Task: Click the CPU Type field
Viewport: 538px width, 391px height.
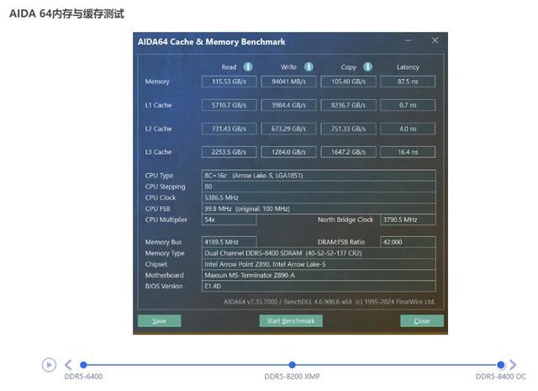Action: pyautogui.click(x=319, y=176)
